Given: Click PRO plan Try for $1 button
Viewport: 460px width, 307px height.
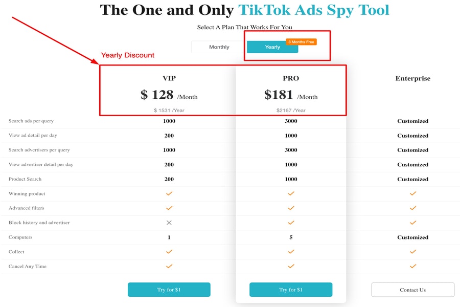Looking at the screenshot, I should (x=290, y=290).
